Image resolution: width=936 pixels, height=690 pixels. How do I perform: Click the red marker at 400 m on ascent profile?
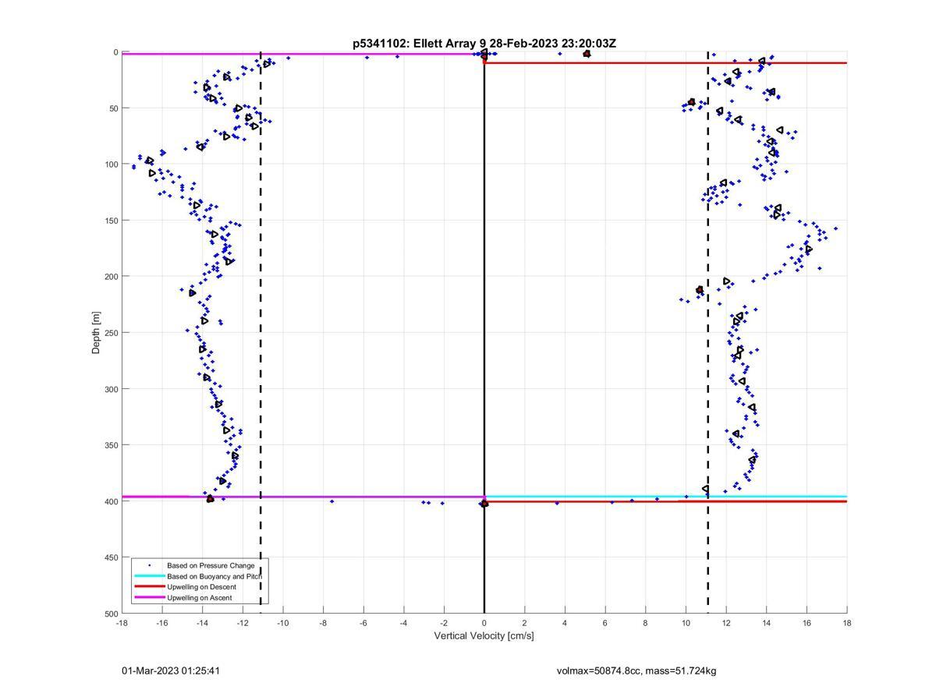click(210, 499)
